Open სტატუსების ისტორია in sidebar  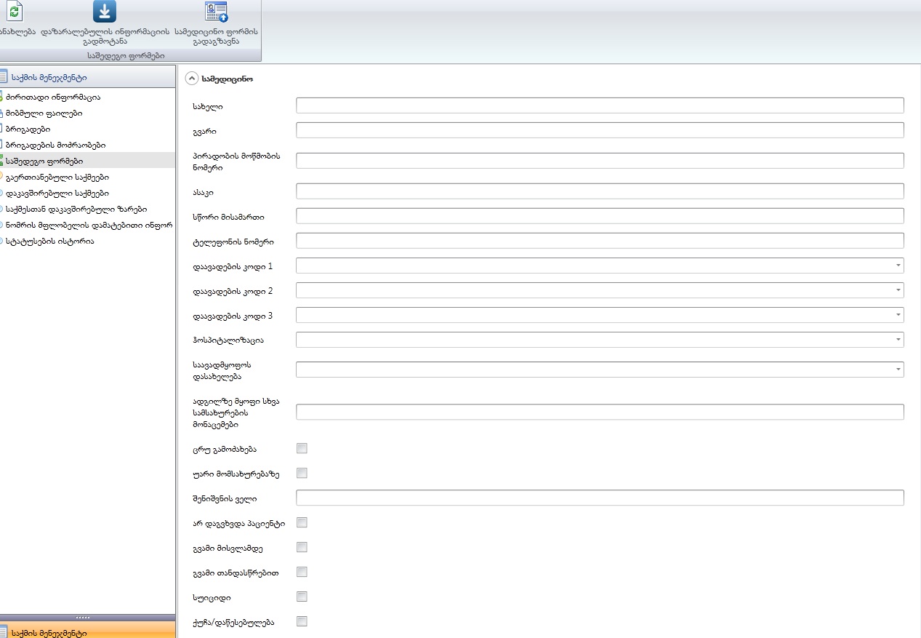coord(49,241)
